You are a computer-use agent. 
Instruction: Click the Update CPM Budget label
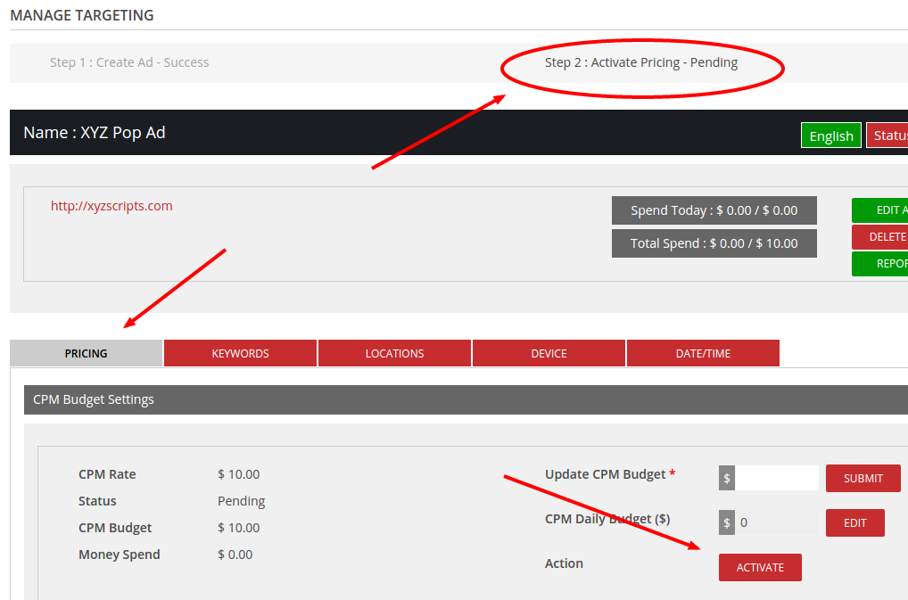pos(605,474)
